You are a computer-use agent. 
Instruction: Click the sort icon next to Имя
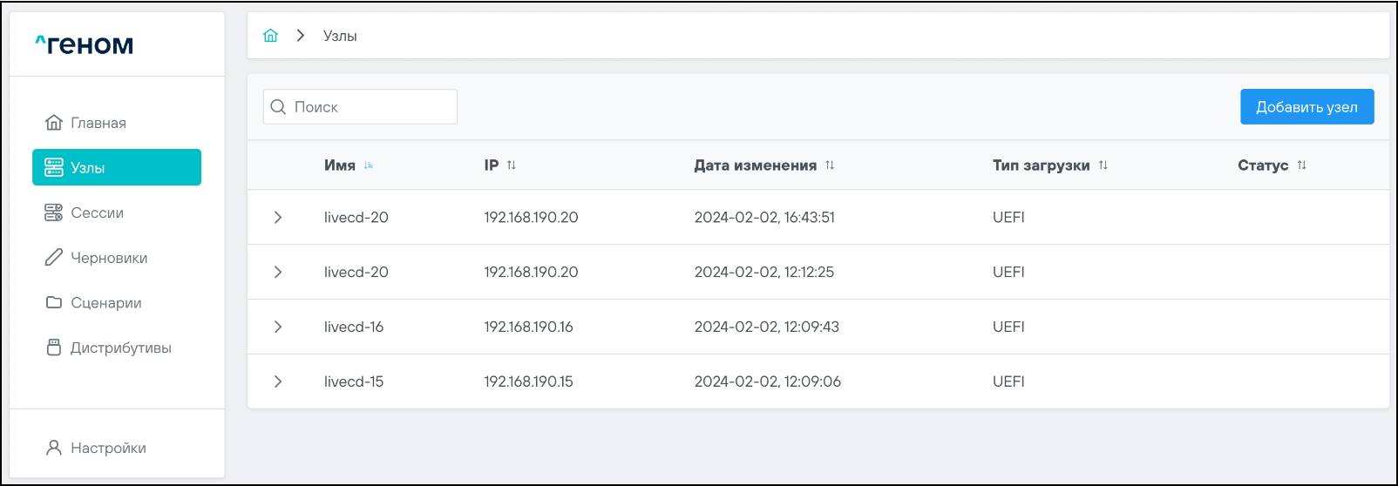click(369, 165)
